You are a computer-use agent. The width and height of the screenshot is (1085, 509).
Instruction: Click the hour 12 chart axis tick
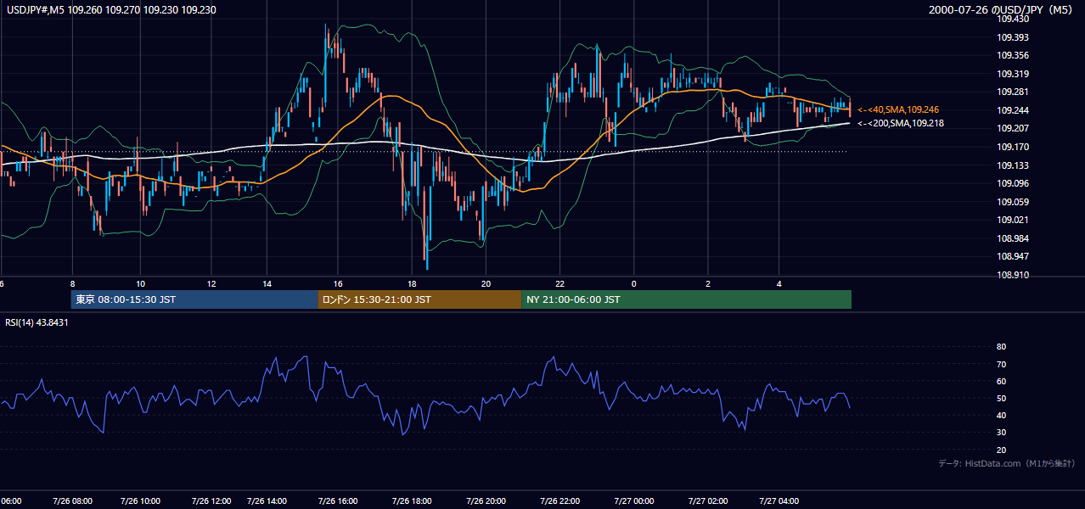coord(211,283)
